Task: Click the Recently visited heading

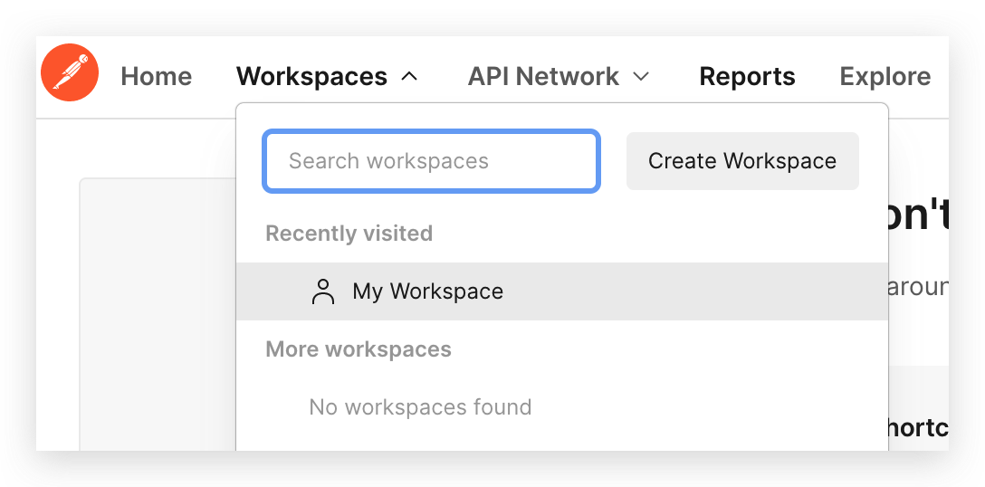Action: [x=349, y=234]
